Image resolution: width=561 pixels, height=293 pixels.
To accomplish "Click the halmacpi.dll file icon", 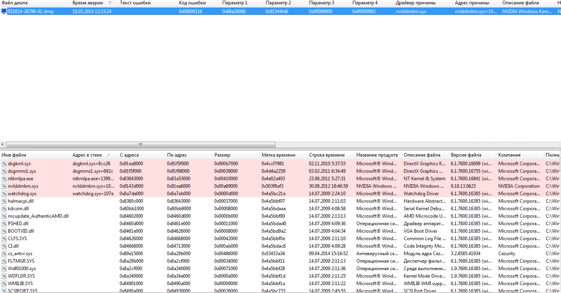I will tap(4, 201).
